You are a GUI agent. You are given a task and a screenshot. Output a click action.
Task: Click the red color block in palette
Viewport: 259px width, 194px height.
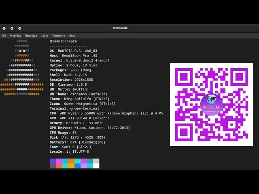tap(59, 166)
